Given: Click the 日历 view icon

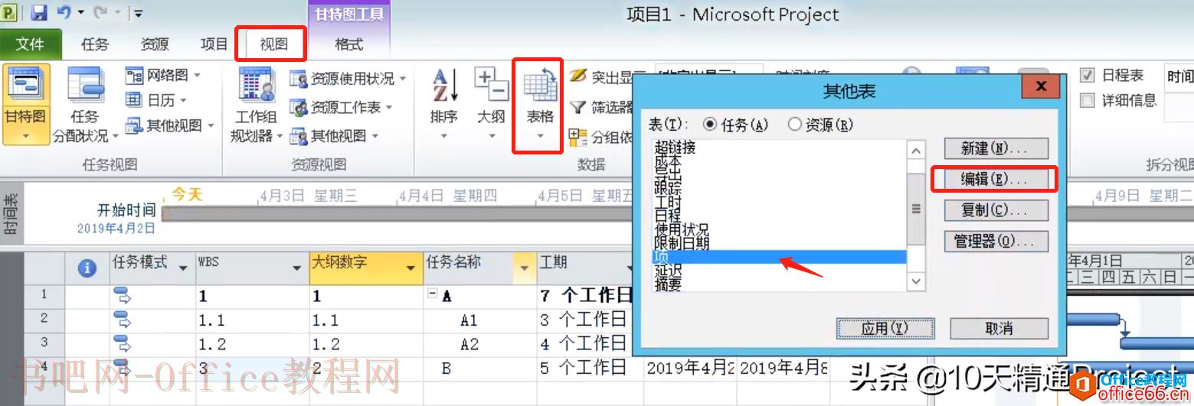Looking at the screenshot, I should click(134, 100).
